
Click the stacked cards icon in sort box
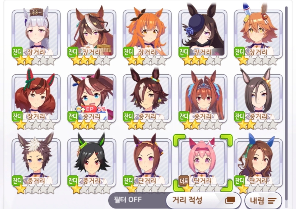[x=230, y=200]
